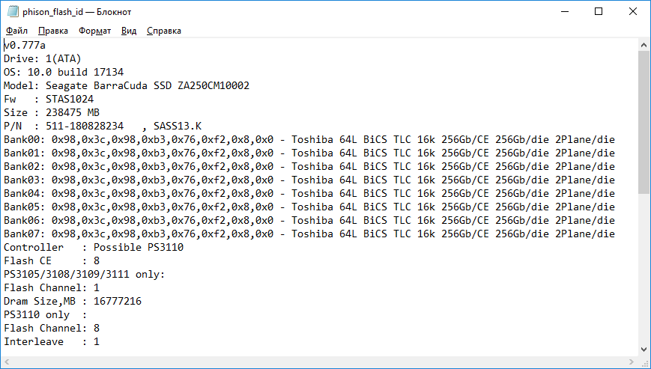651x369 pixels.
Task: Open the Справка menu
Action: click(163, 31)
